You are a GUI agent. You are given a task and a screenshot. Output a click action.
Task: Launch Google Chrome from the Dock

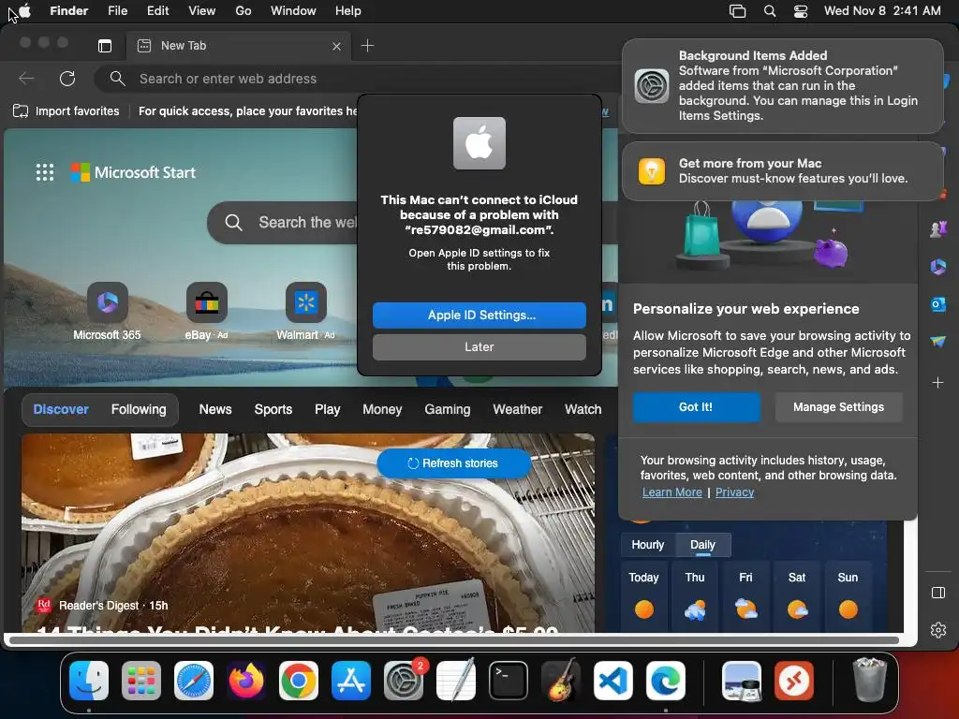pos(299,681)
